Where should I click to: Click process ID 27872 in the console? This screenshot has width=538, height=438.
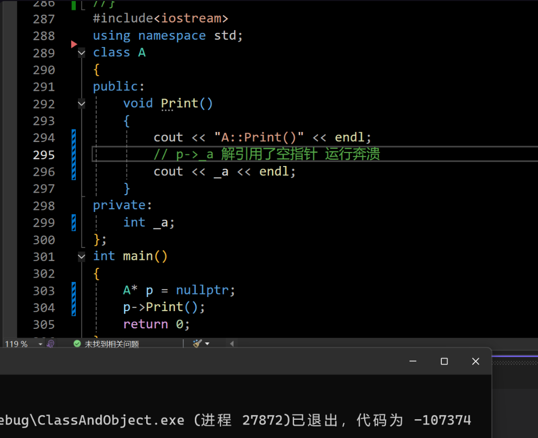click(x=262, y=420)
